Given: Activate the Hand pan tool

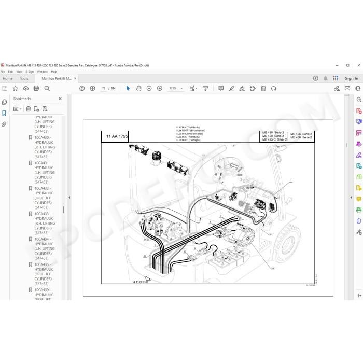Looking at the screenshot, I should [x=138, y=88].
